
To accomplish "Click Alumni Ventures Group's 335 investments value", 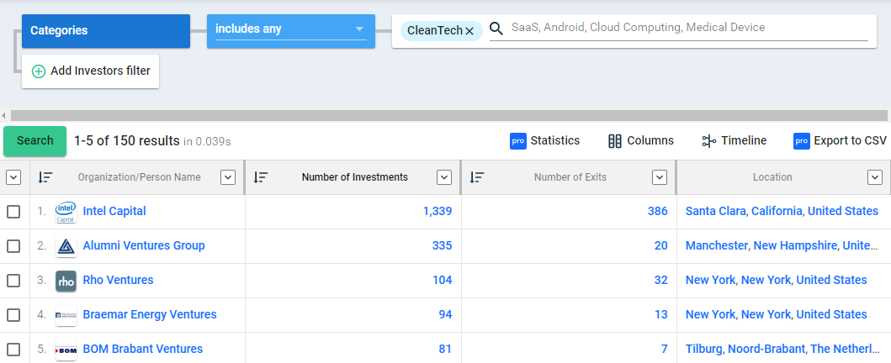I will (x=442, y=245).
